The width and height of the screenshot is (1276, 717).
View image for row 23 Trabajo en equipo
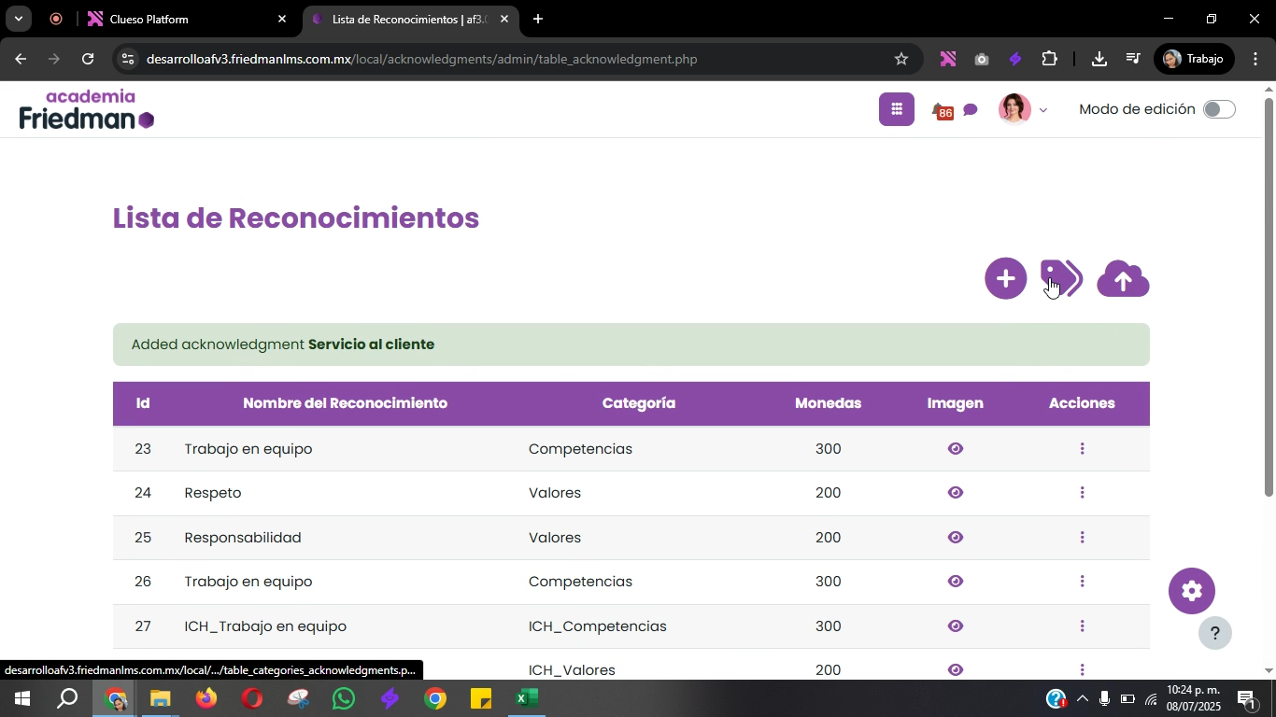click(955, 449)
